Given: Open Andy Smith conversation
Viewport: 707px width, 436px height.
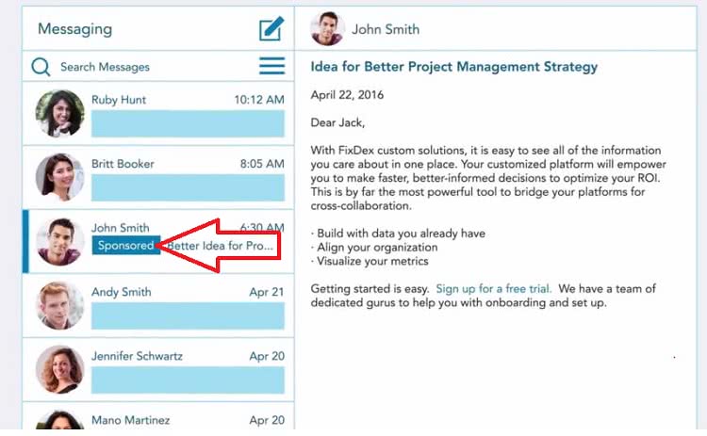Looking at the screenshot, I should click(158, 305).
